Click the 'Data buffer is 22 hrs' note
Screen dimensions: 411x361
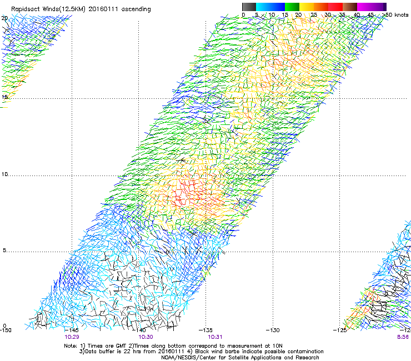coord(112,352)
